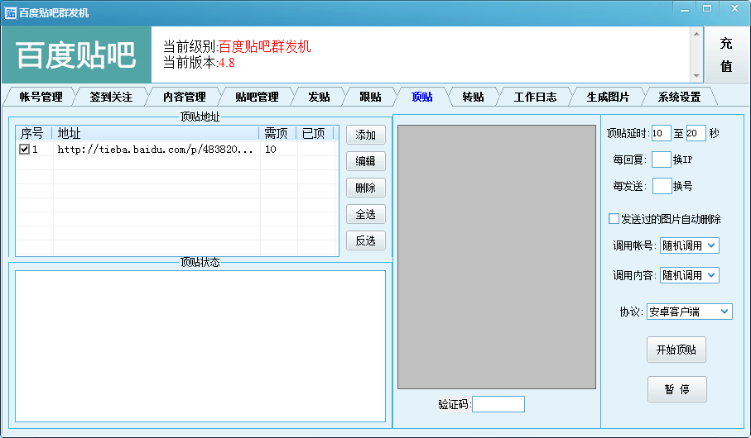Click the info panel scroll up arrow
This screenshot has height=438, width=751.
(x=696, y=34)
